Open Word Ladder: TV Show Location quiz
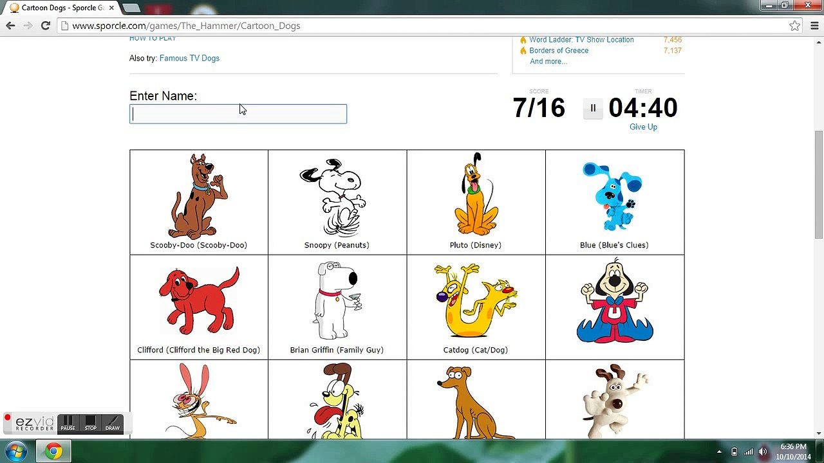824x463 pixels. pyautogui.click(x=581, y=40)
